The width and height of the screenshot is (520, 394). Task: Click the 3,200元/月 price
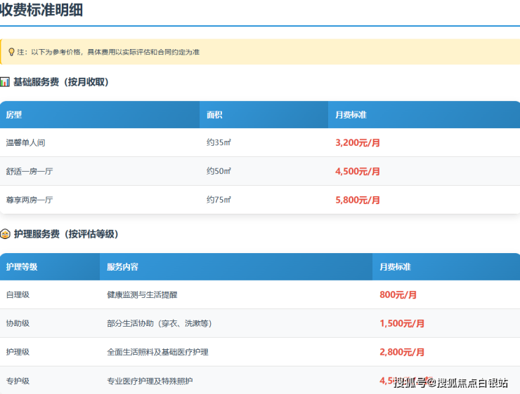[358, 142]
